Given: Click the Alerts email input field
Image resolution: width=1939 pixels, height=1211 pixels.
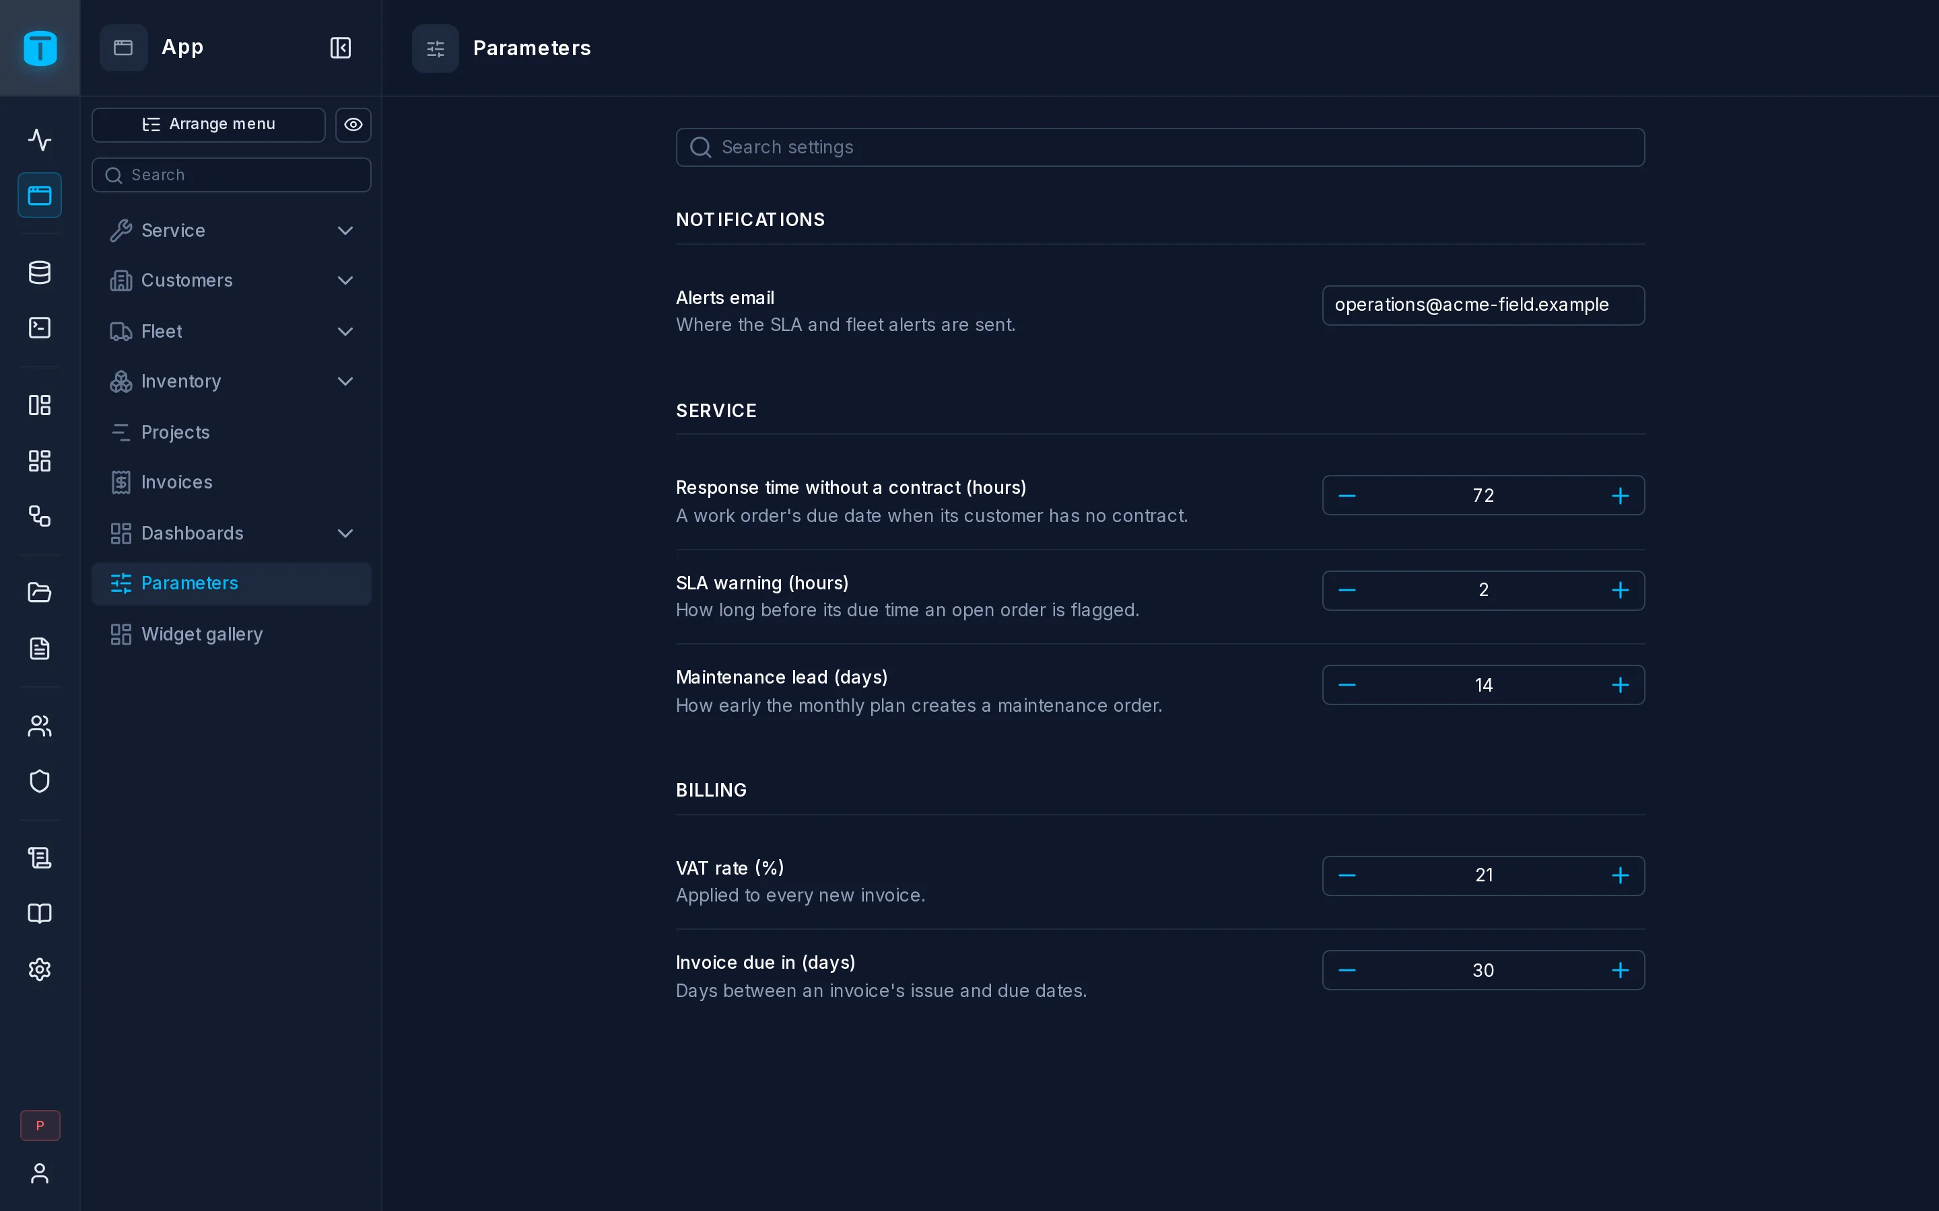Looking at the screenshot, I should 1483,305.
